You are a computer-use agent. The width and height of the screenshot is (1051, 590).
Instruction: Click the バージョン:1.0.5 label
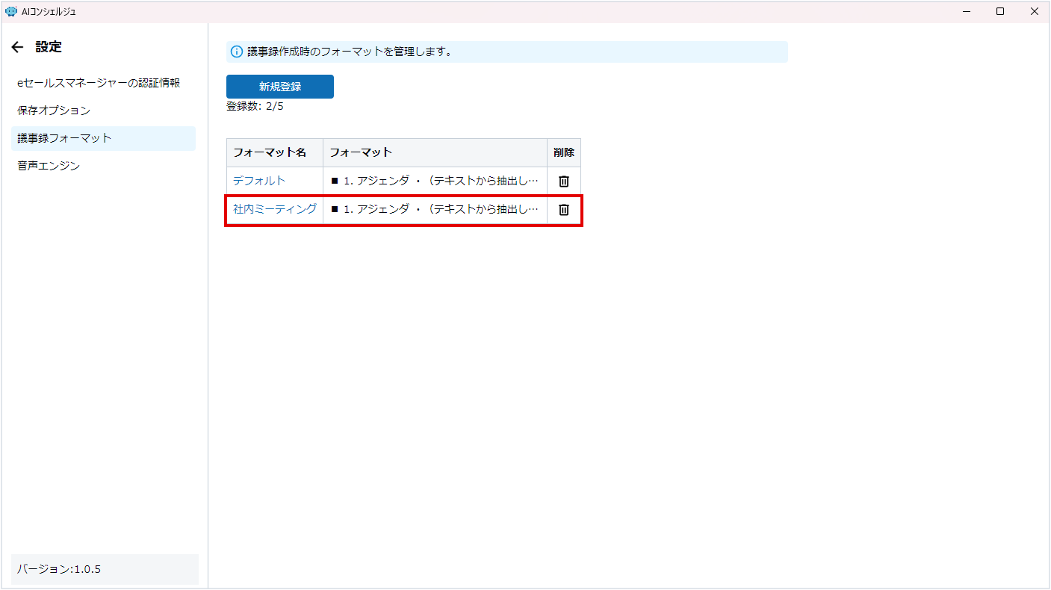59,569
